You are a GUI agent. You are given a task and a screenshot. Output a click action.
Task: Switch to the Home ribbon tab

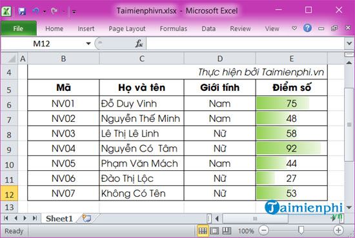(54, 28)
